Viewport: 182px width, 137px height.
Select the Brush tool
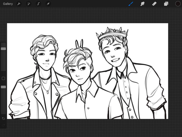tap(131, 4)
